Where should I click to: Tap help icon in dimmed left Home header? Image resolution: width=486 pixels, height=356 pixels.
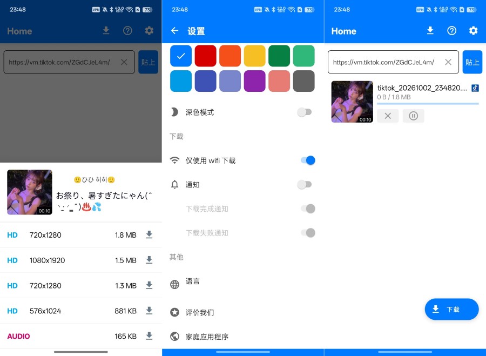tap(127, 31)
